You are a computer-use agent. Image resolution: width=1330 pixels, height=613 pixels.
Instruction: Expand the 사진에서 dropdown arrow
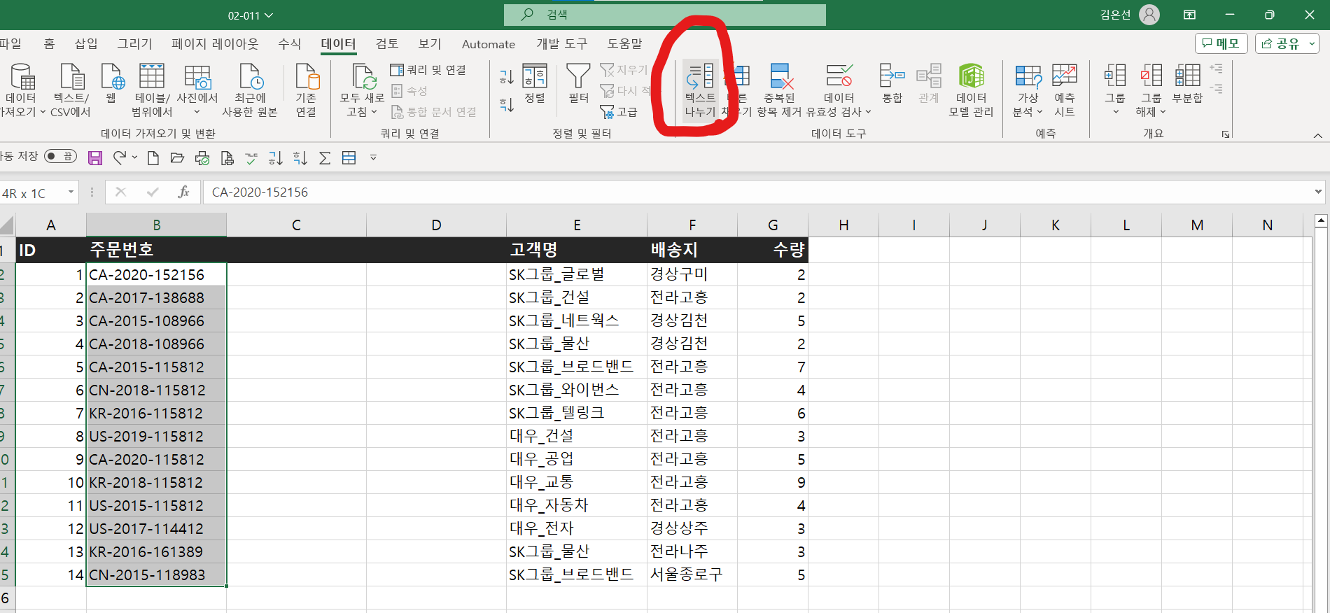coord(197,112)
